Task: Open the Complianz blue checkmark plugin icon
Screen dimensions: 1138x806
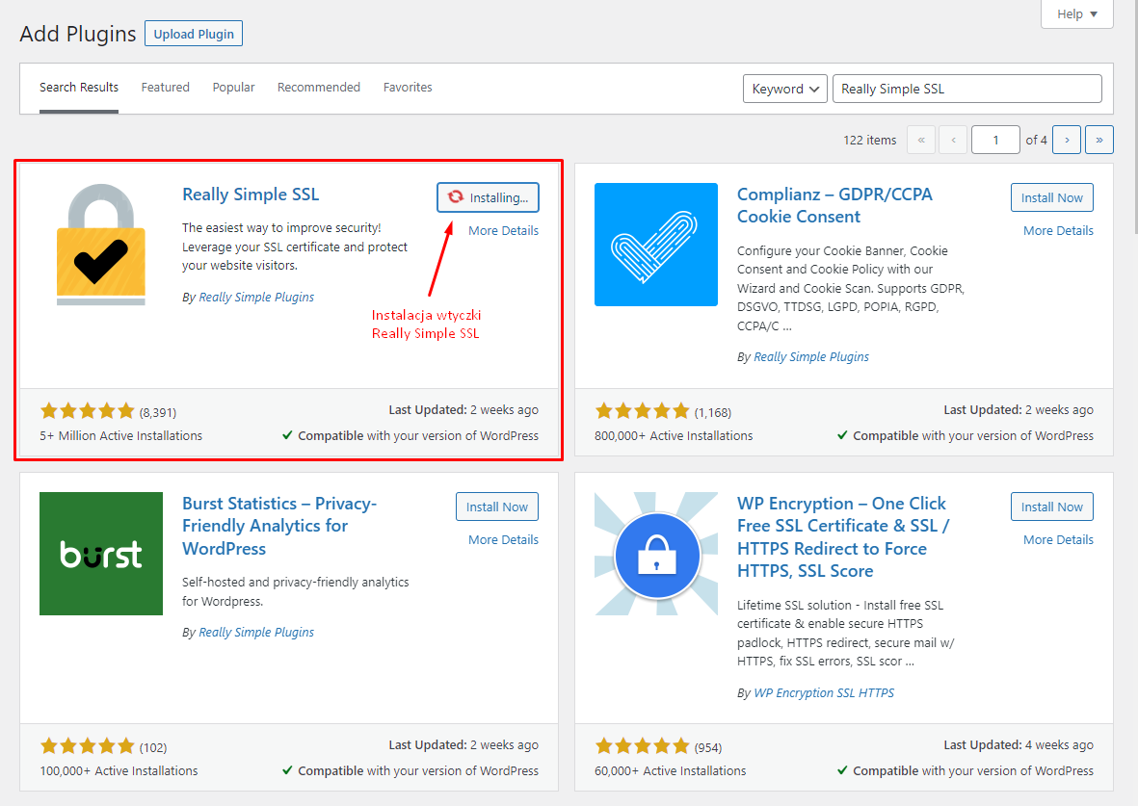Action: pyautogui.click(x=656, y=245)
